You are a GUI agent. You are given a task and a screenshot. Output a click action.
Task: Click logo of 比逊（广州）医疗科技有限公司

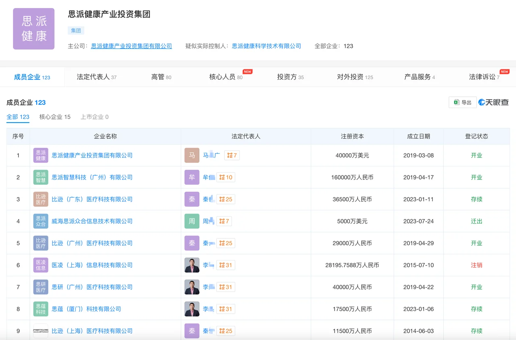[x=41, y=243]
